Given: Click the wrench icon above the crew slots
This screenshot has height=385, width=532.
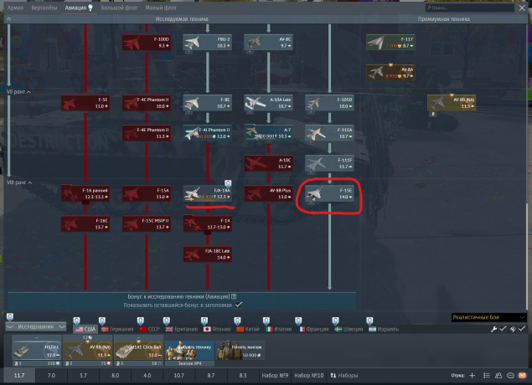Looking at the screenshot, I should (x=494, y=329).
